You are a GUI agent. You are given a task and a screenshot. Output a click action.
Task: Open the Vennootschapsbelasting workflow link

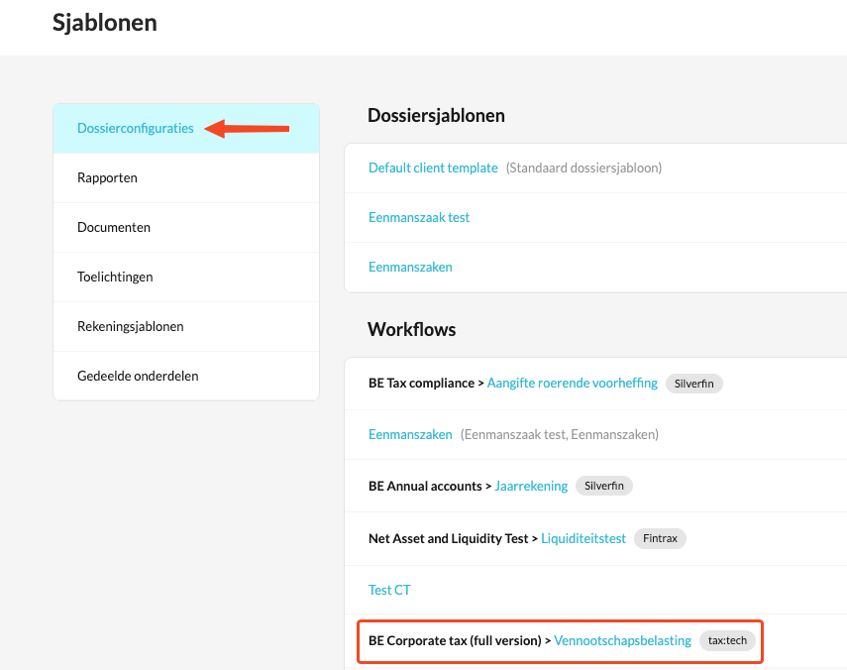tap(622, 641)
